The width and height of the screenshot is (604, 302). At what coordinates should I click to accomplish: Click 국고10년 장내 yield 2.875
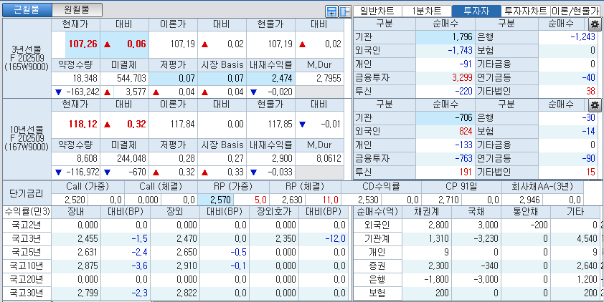pyautogui.click(x=75, y=266)
